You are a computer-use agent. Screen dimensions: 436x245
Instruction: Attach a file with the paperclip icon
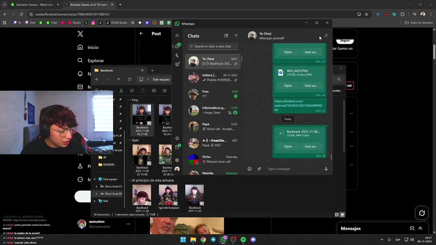pos(259,169)
